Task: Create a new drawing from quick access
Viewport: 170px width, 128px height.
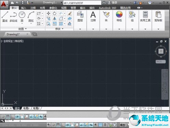Action: tap(12, 2)
